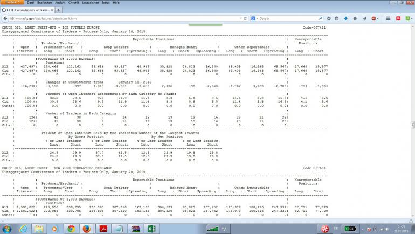Open Chrome from the taskbar
415x234 pixels.
click(71, 228)
